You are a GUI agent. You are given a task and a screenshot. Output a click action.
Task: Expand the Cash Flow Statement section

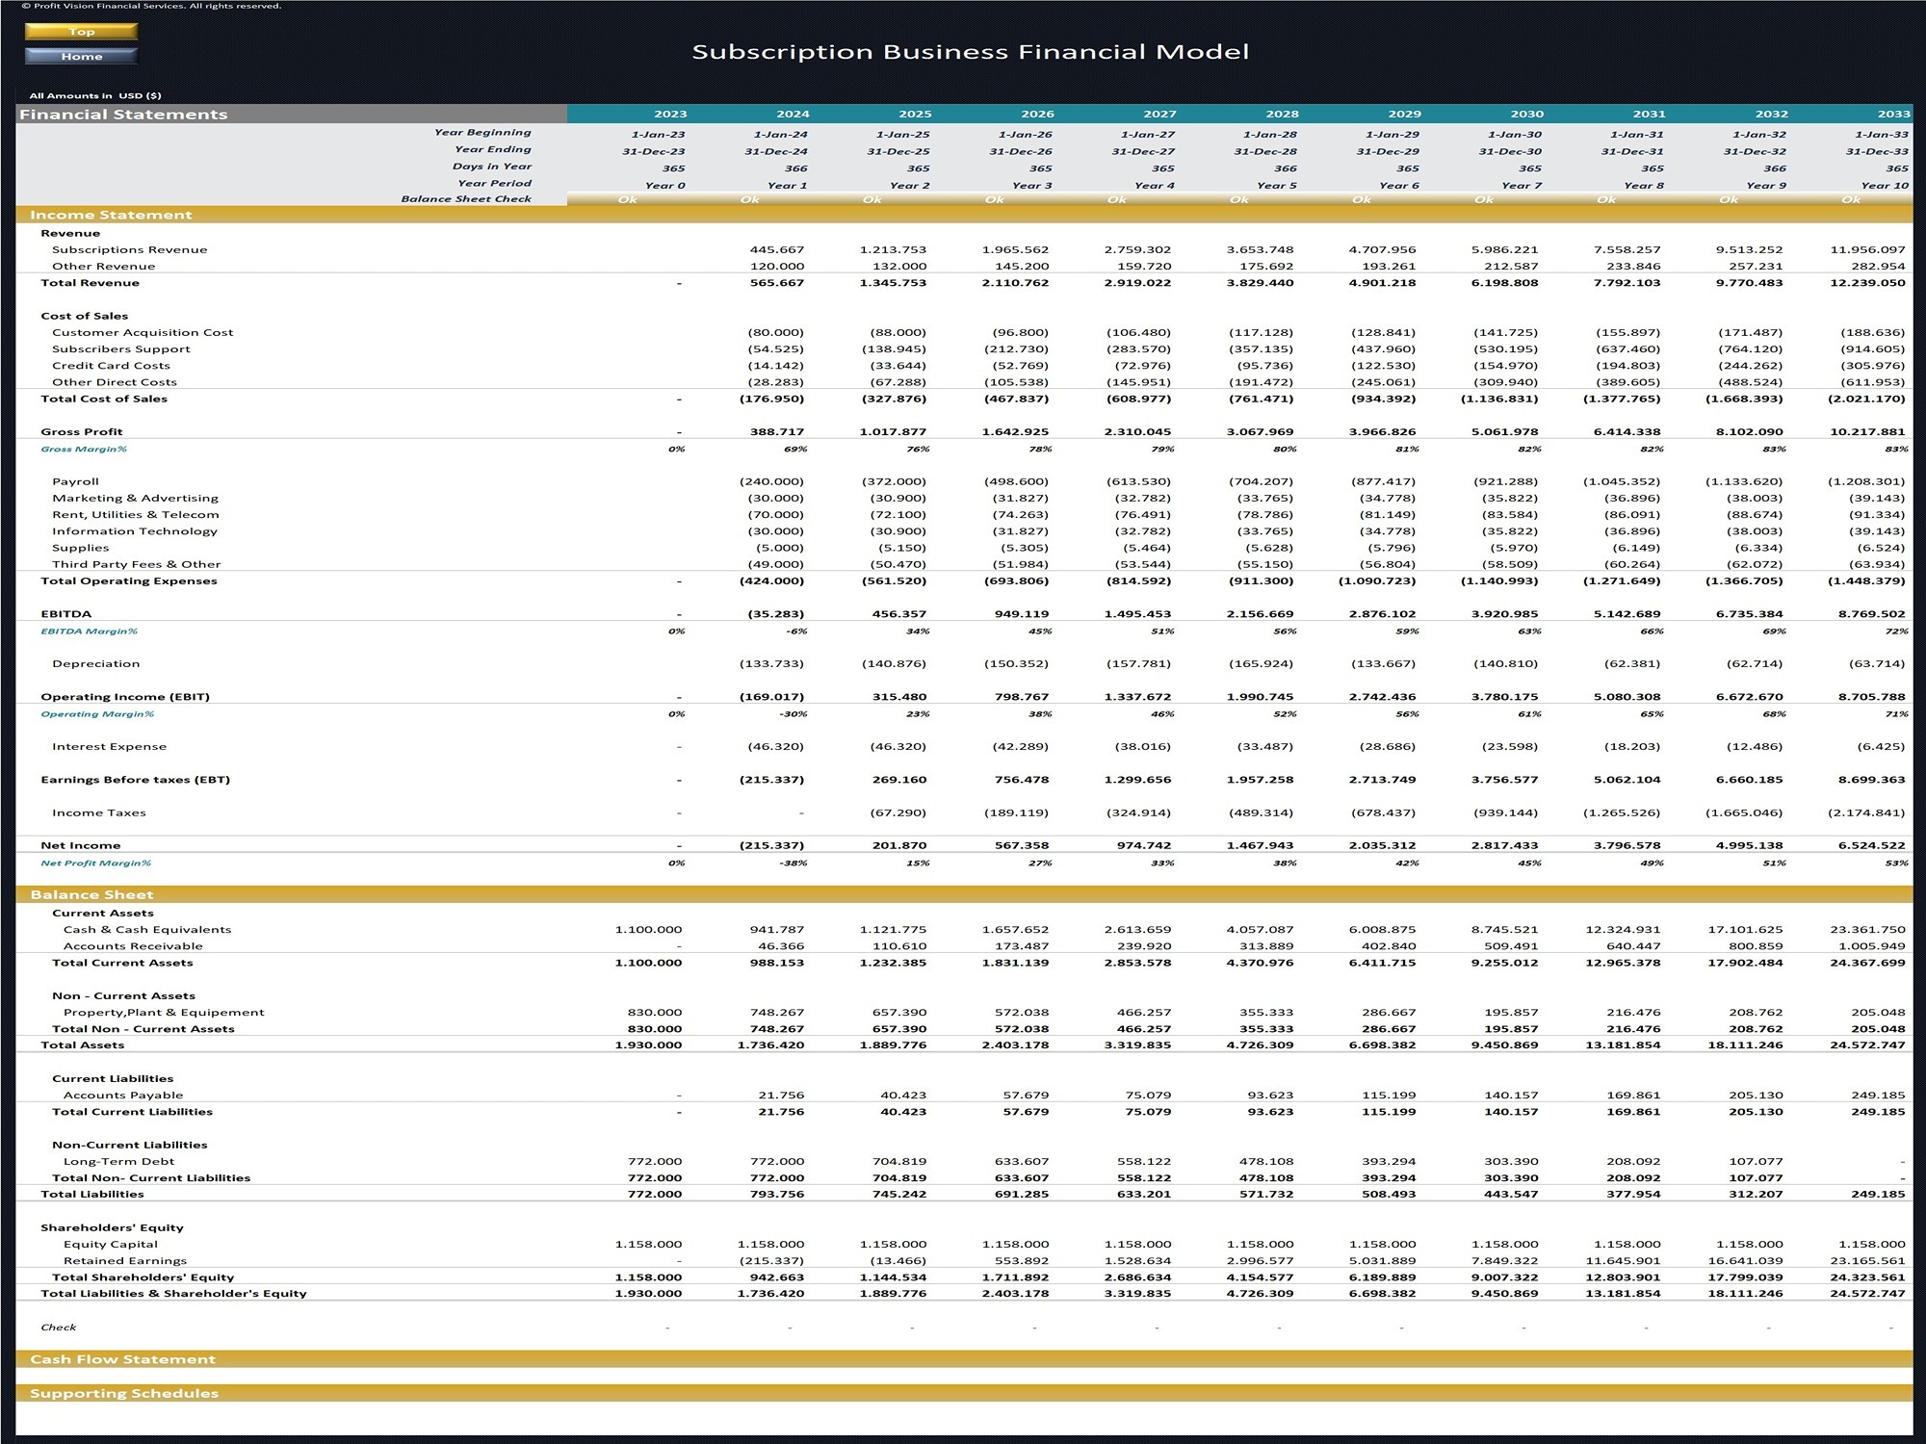[964, 1359]
